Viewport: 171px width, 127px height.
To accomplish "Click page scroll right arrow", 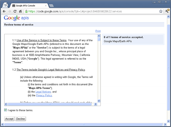I will pyautogui.click(x=165, y=124).
